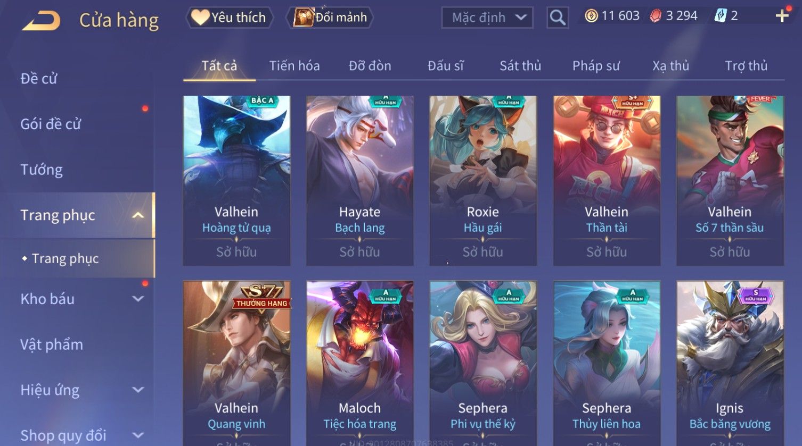
Task: Open the search magnifier icon
Action: (558, 18)
